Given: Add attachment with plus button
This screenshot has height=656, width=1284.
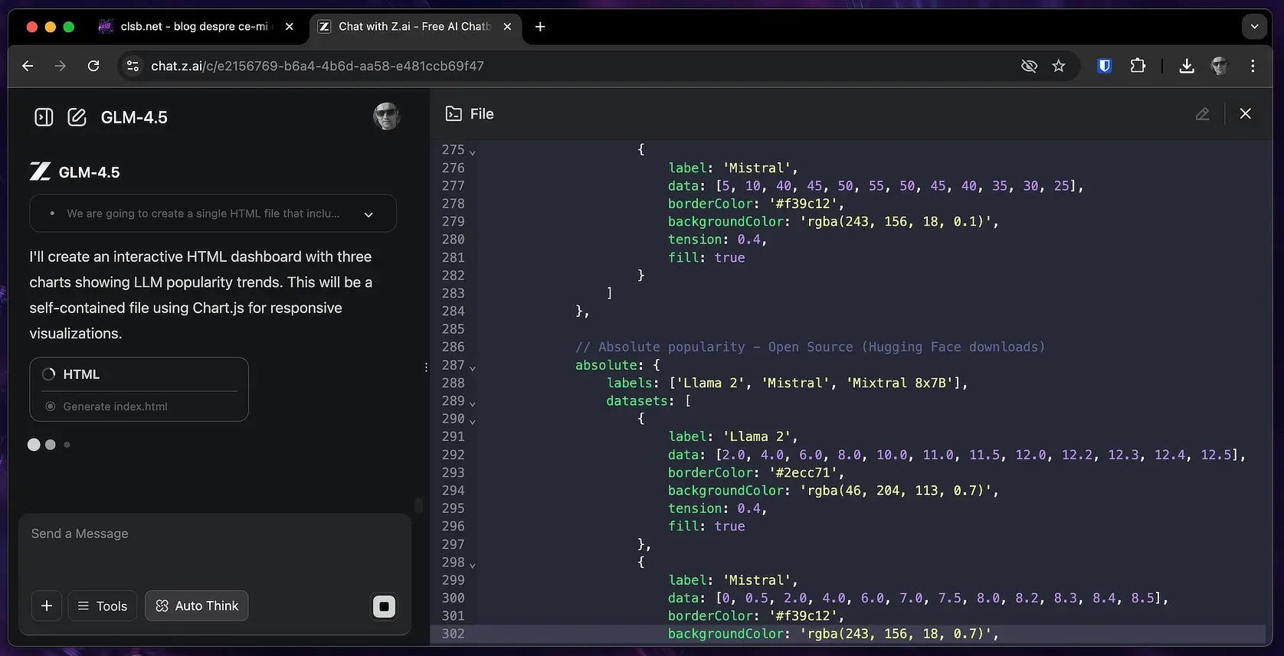Looking at the screenshot, I should [x=47, y=605].
